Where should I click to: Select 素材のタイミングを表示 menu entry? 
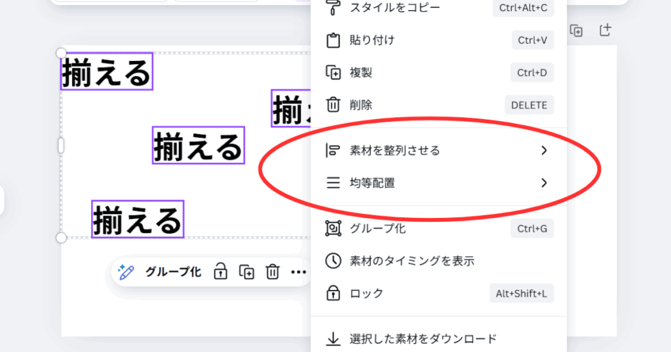pos(438,261)
